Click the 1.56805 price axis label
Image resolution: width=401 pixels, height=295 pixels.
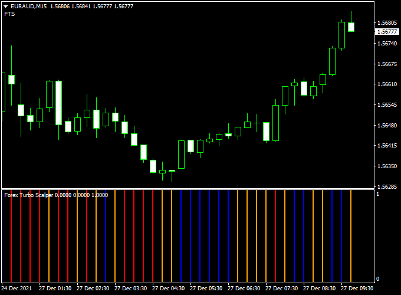(x=387, y=24)
